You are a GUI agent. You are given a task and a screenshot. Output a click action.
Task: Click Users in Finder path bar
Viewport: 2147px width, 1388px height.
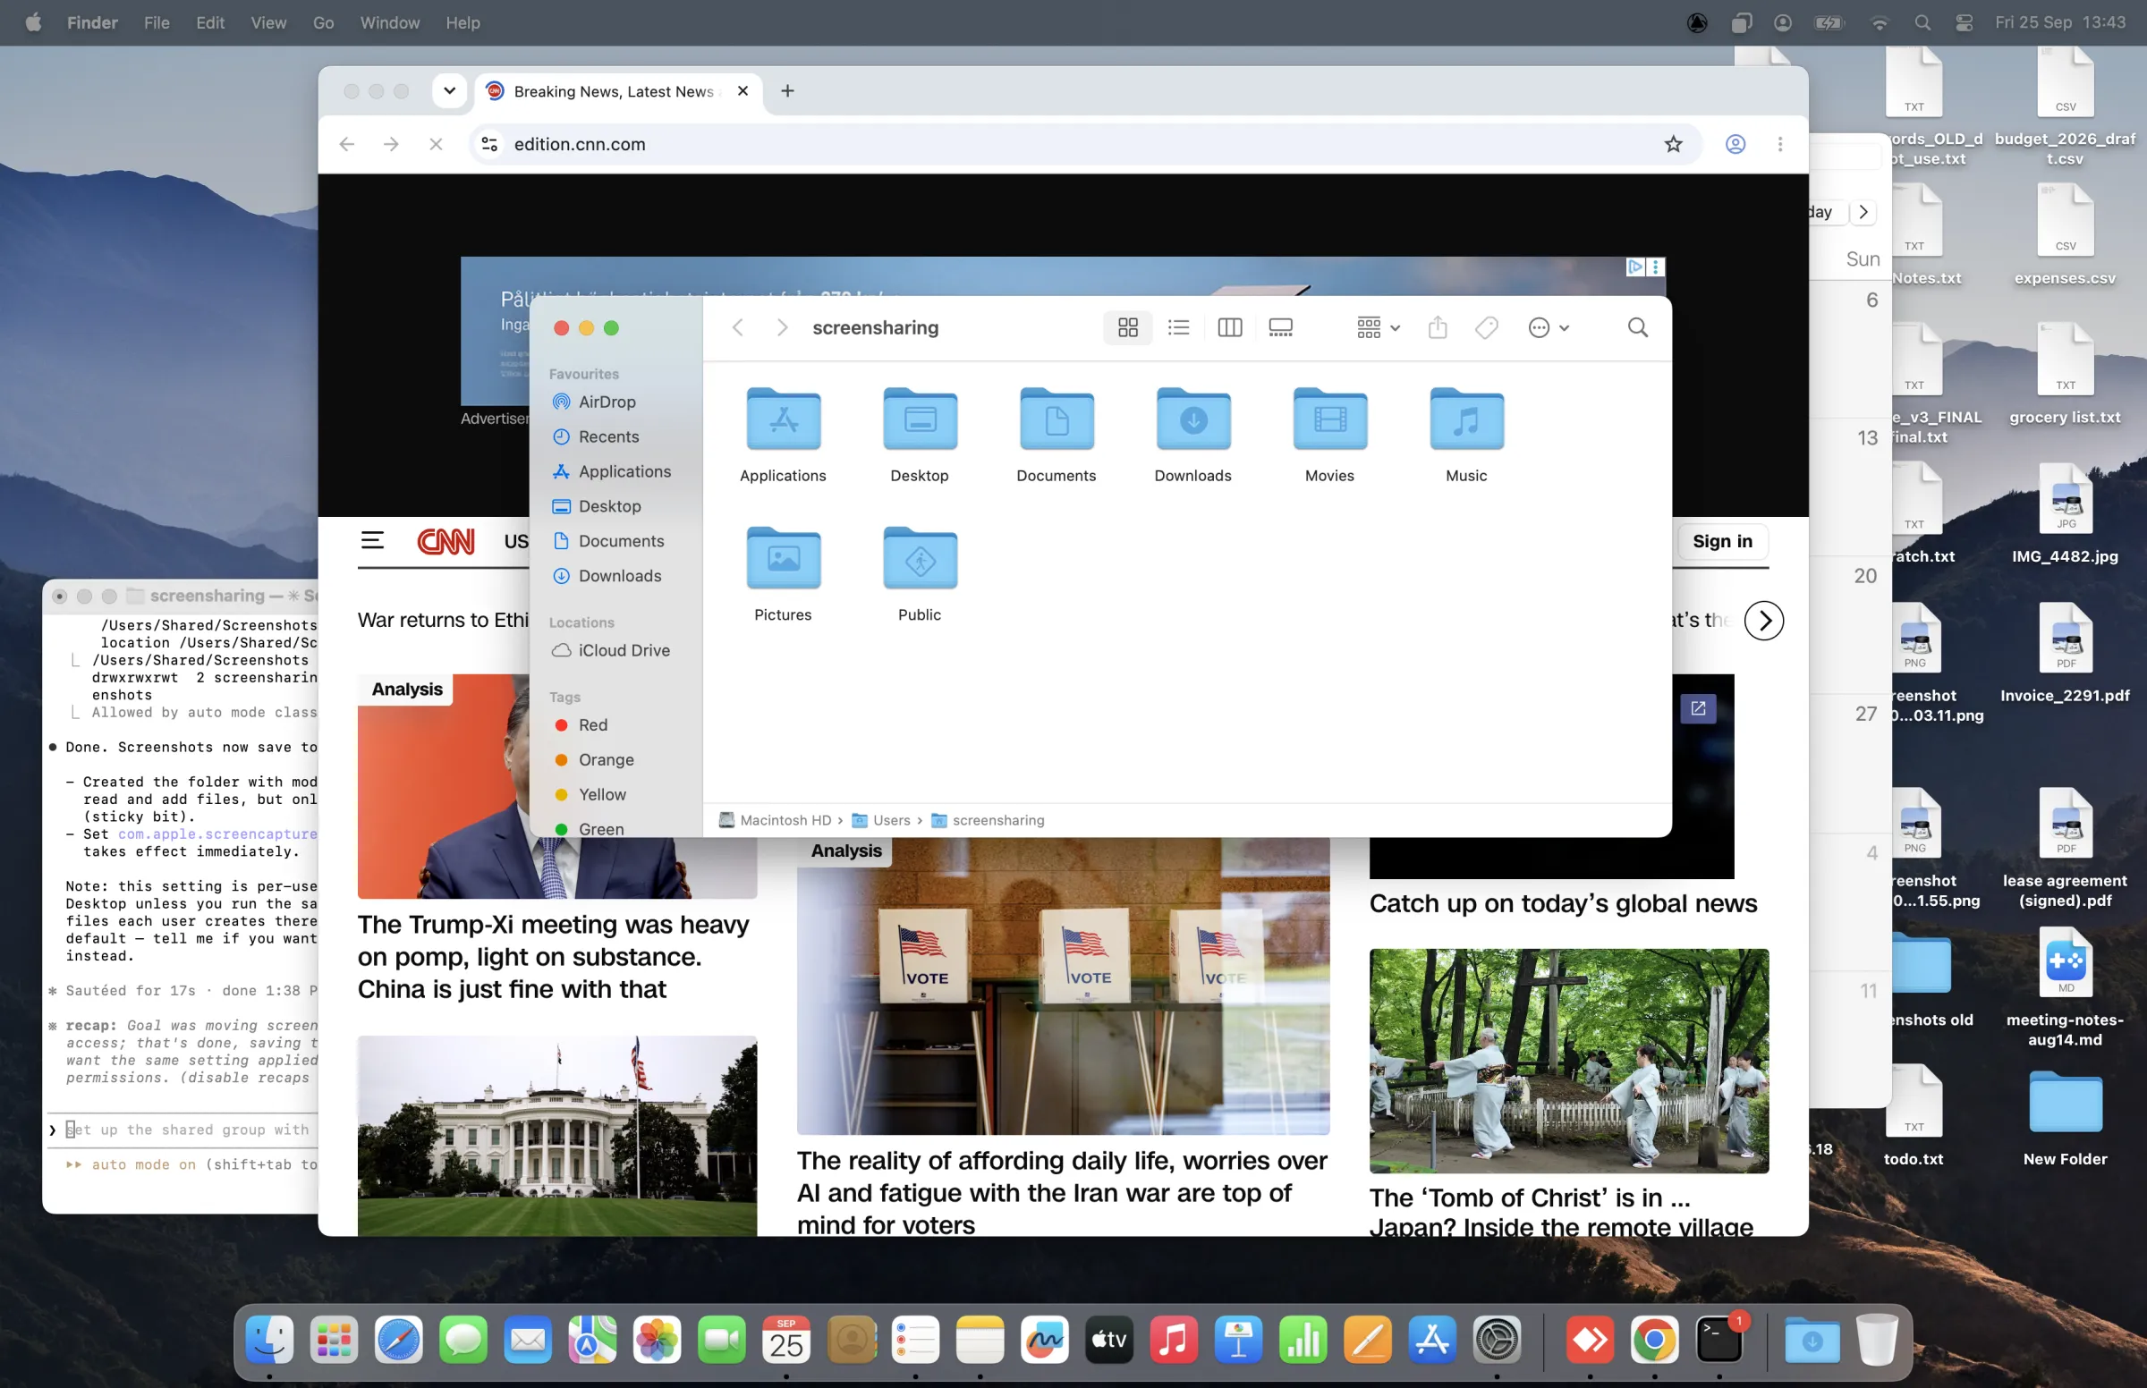pyautogui.click(x=881, y=820)
